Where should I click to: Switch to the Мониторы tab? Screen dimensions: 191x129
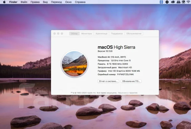click(87, 34)
